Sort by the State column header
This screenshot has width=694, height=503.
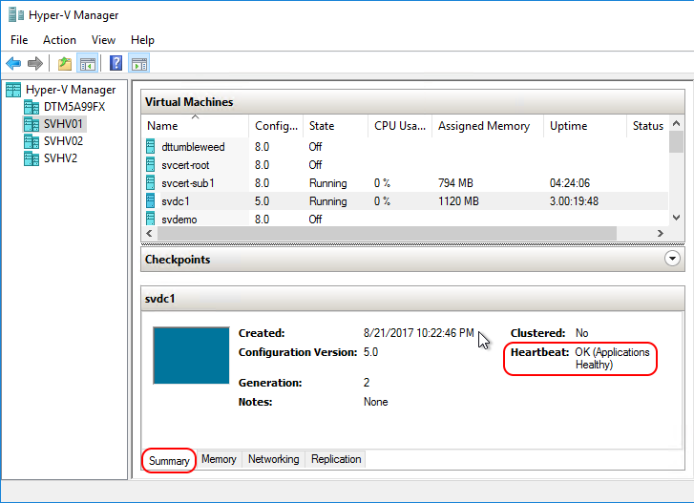coord(335,126)
